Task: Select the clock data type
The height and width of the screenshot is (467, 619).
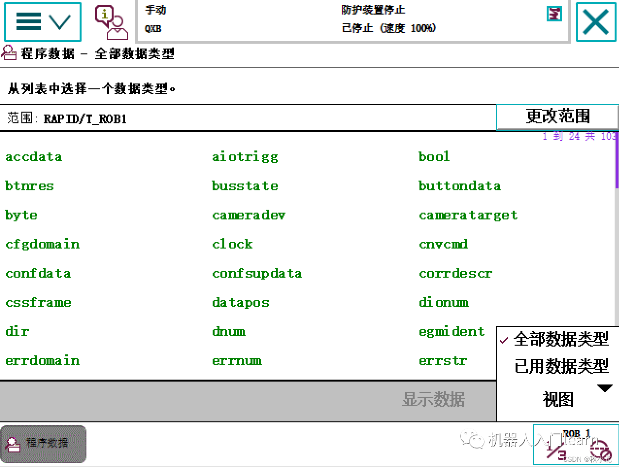Action: [x=232, y=244]
